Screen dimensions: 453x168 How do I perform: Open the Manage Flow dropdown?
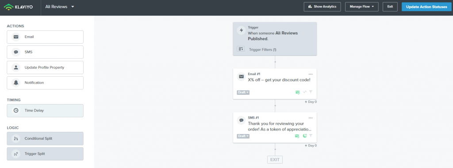[362, 7]
